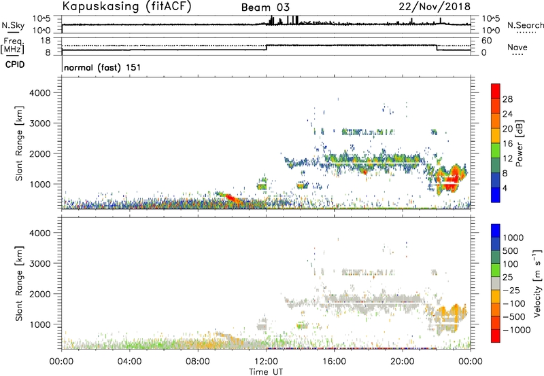
Task: Click the Velocity colorbar blue top segment
Action: coord(496,231)
